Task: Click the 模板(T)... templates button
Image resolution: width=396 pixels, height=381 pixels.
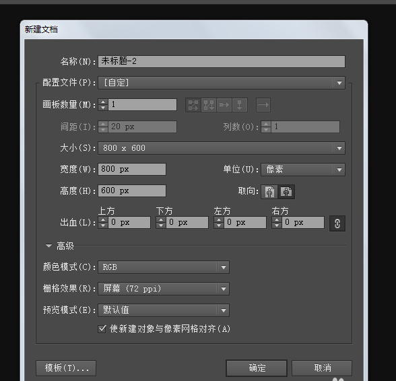Action: click(66, 368)
